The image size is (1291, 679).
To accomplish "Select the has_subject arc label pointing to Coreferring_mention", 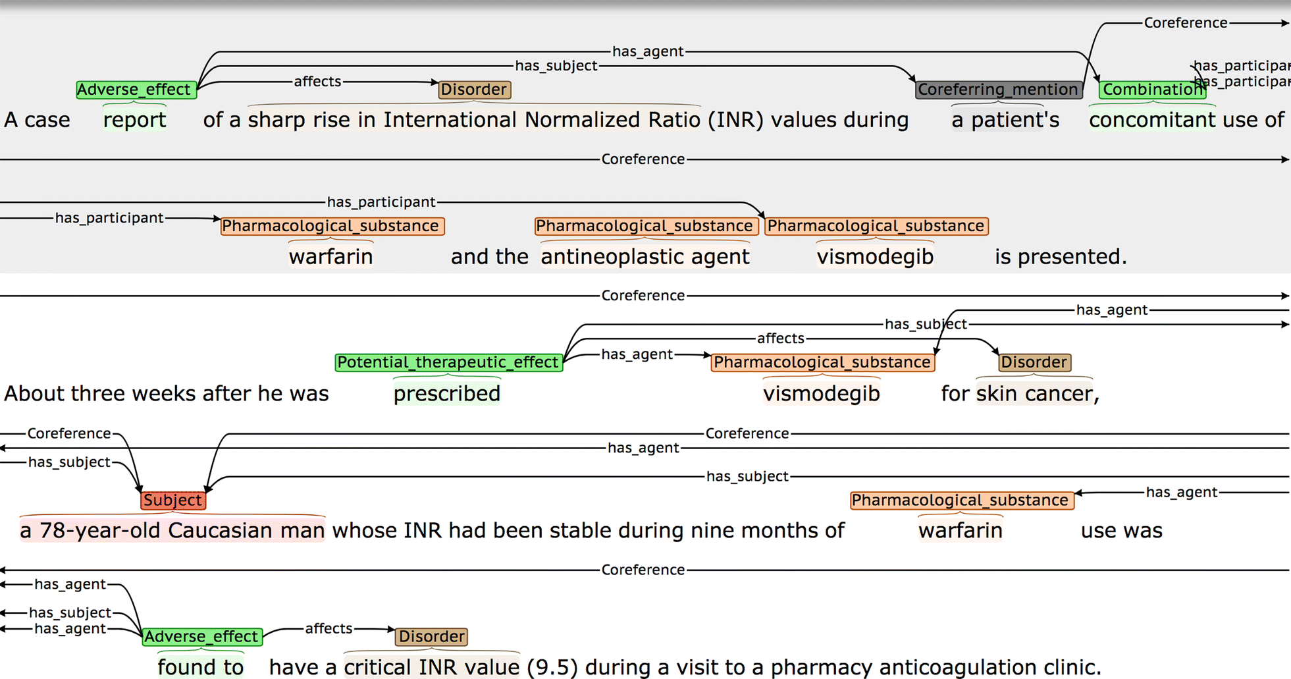I will click(556, 66).
